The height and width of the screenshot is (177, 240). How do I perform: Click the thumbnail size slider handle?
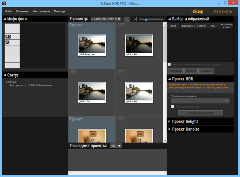146,19
